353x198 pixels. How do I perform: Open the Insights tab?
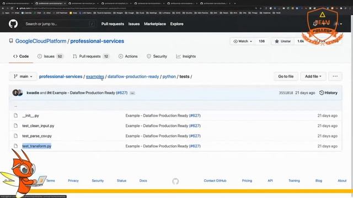point(186,56)
